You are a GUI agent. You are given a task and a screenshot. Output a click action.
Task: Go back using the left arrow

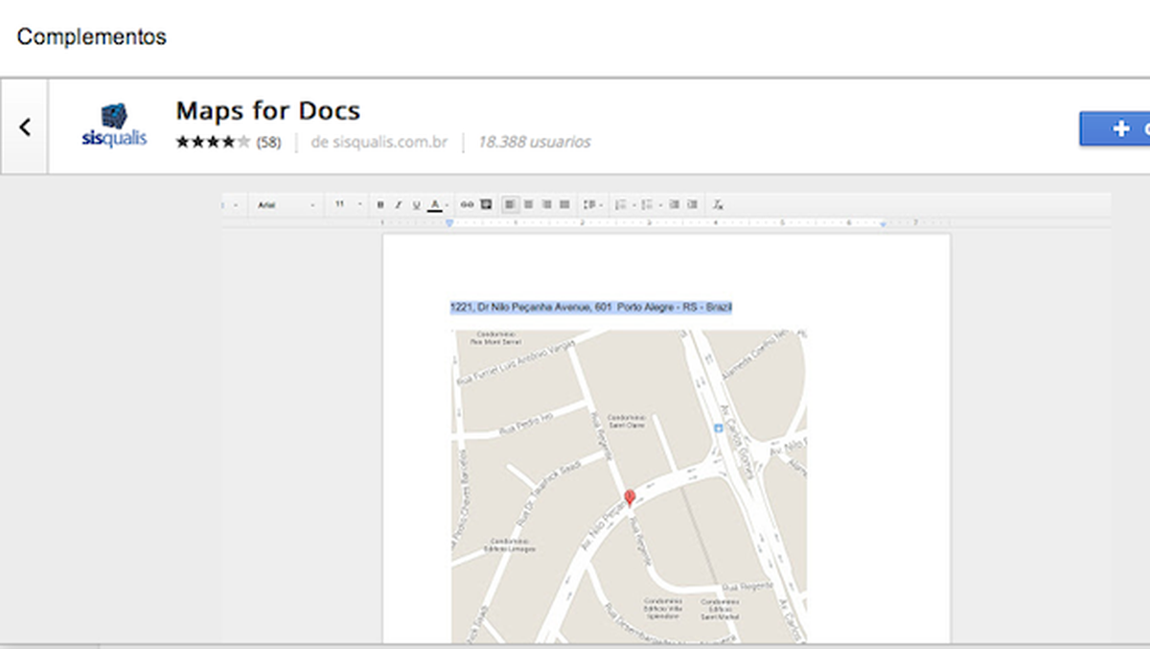coord(24,127)
